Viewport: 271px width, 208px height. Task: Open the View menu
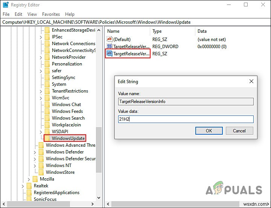pyautogui.click(x=32, y=14)
